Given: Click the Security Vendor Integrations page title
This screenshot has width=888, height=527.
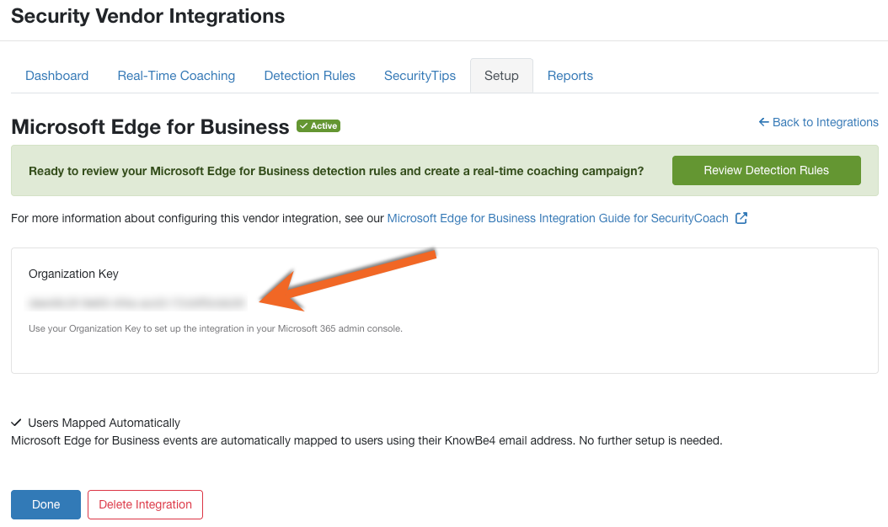Looking at the screenshot, I should click(x=147, y=16).
